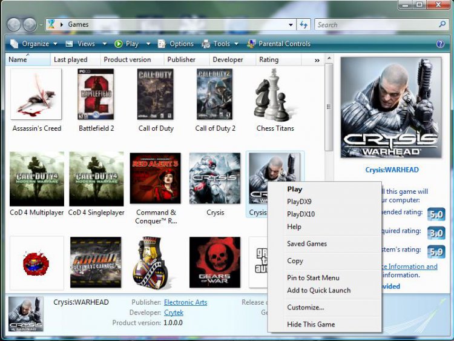The height and width of the screenshot is (341, 454).
Task: Click the Information and link in preview pane
Action: pos(410,267)
